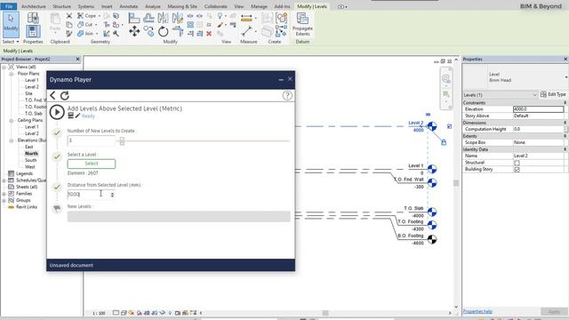Toggle the Properties palette ribbon icon
The height and width of the screenshot is (320, 569).
(33, 31)
